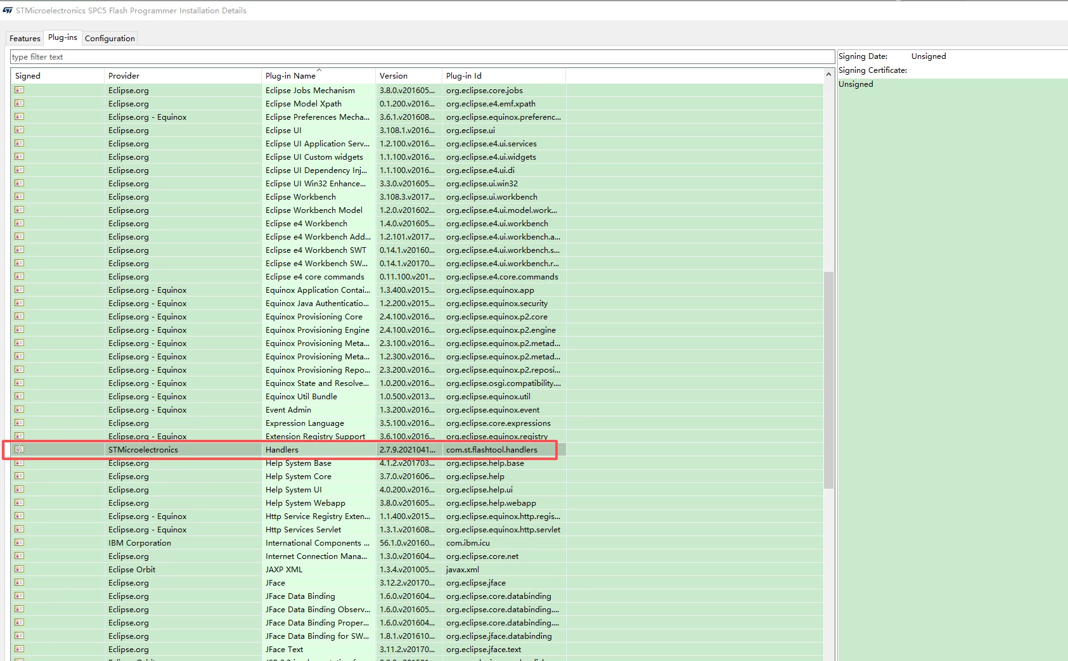1068x661 pixels.
Task: Select Eclipse UI Dependency Inj... plug-in name
Action: 316,170
